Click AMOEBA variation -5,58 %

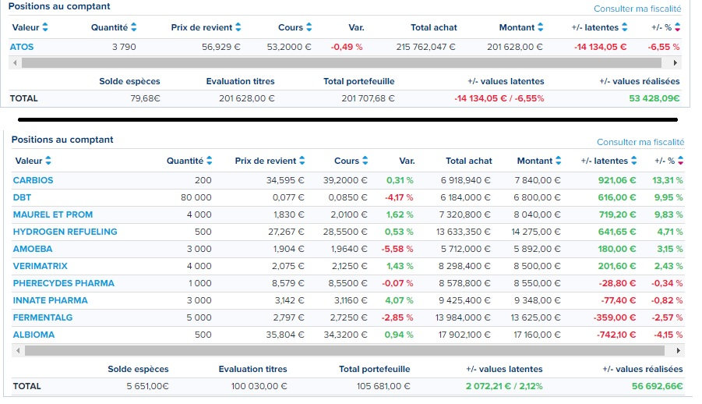coord(397,249)
